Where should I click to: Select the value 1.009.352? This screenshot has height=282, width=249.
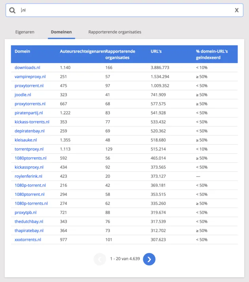point(160,86)
